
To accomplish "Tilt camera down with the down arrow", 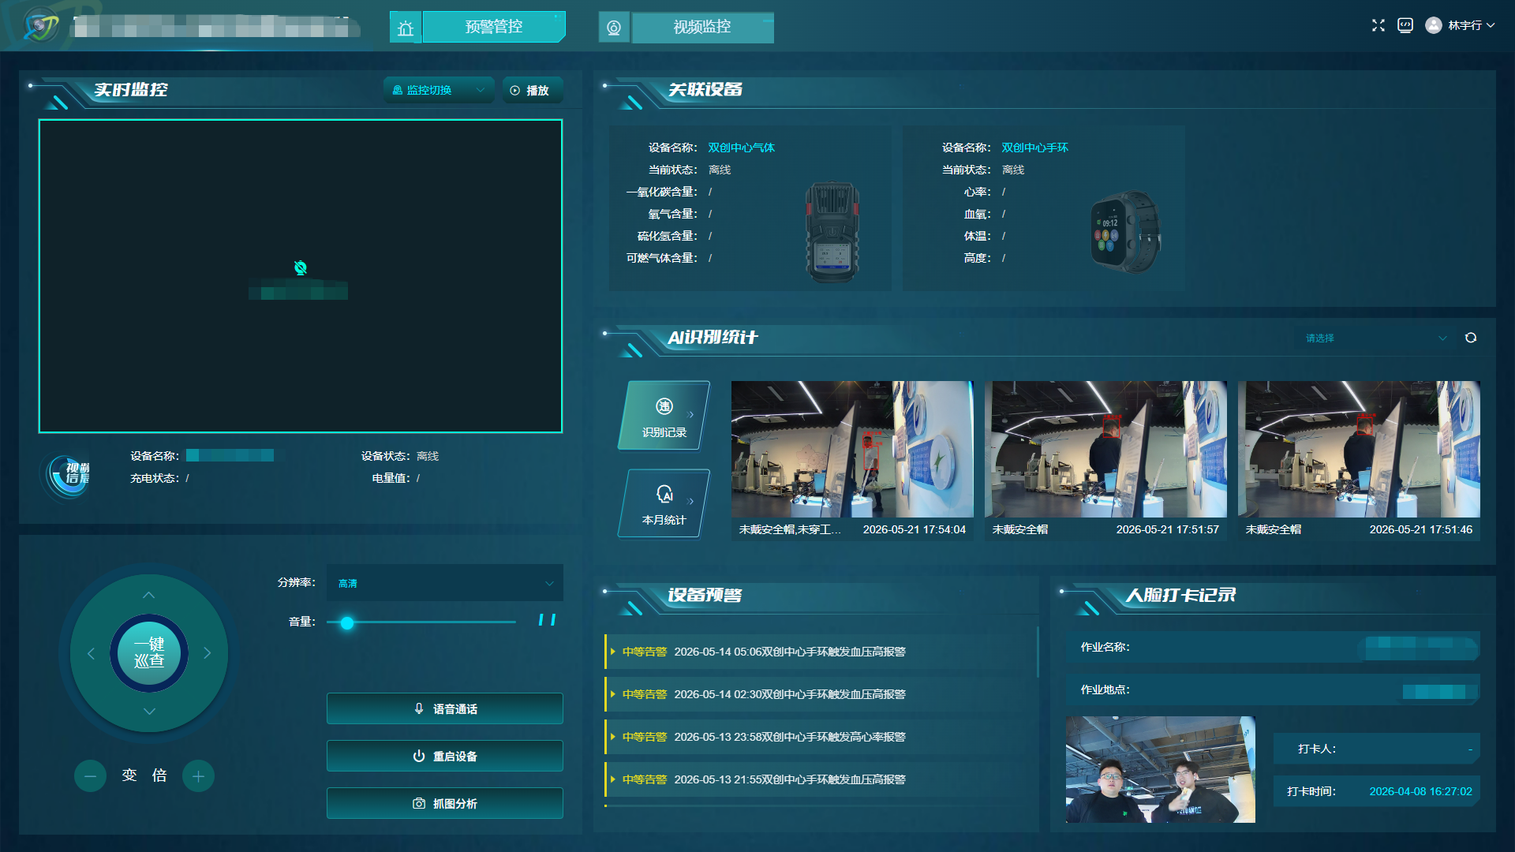I will coord(149,712).
